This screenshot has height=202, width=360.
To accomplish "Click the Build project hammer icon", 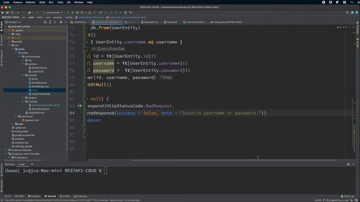I will point(38,12).
